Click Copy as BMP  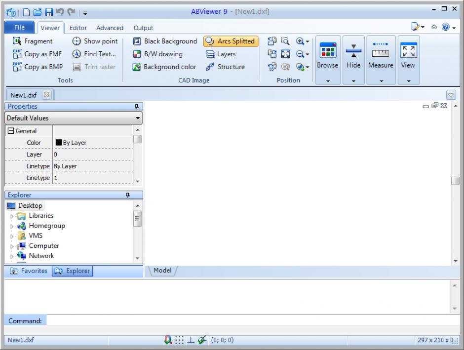tap(38, 67)
